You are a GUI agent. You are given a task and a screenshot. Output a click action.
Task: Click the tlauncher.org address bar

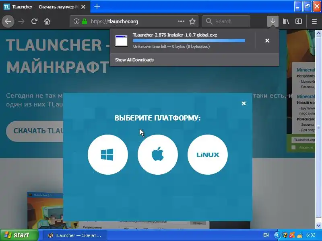(x=134, y=21)
